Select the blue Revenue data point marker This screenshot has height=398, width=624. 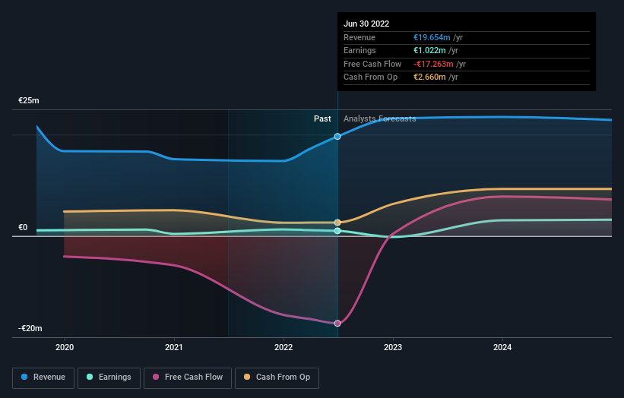tap(337, 137)
